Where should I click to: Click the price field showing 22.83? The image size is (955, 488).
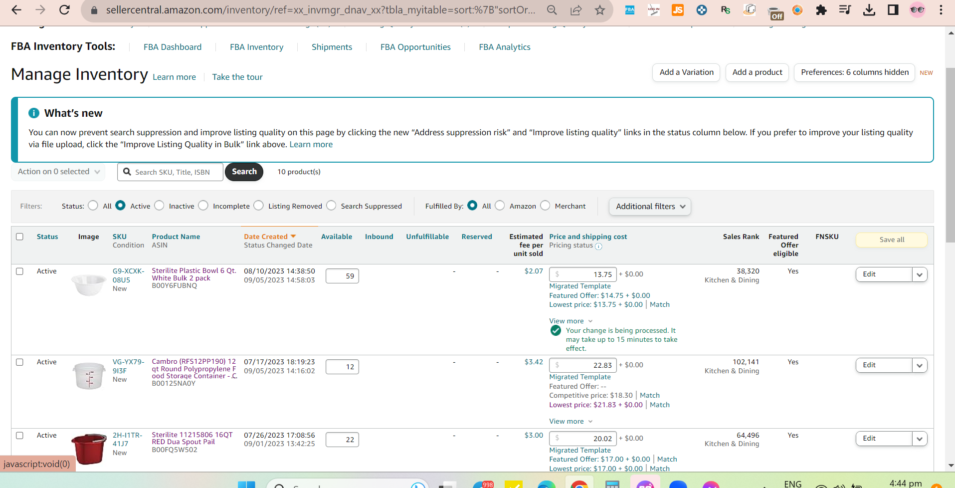582,365
